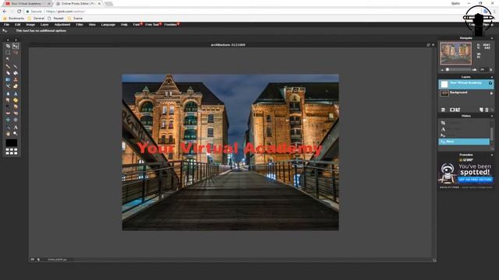Select the Clone Stamp tool
The height and width of the screenshot is (280, 499).
tap(16, 79)
